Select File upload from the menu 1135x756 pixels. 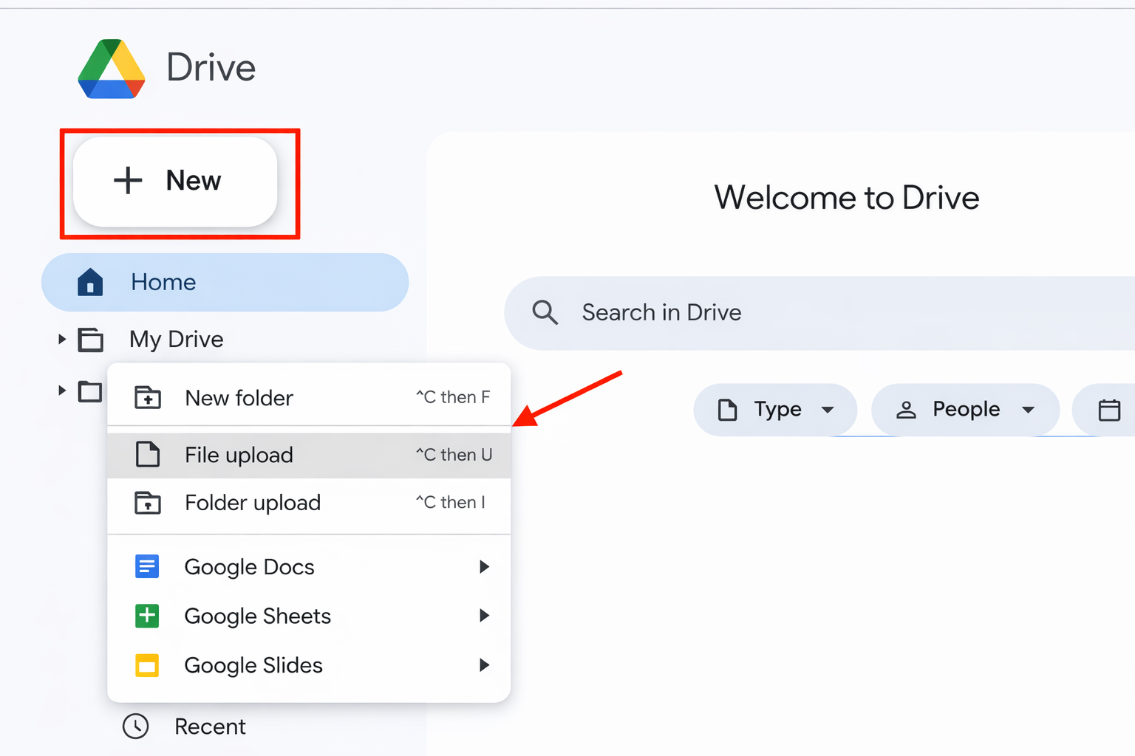point(238,455)
